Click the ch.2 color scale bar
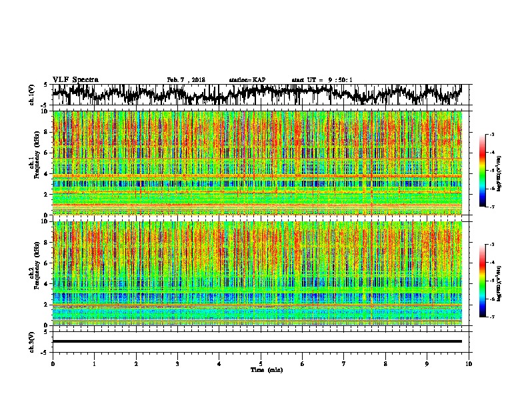528x408 pixels. click(483, 281)
